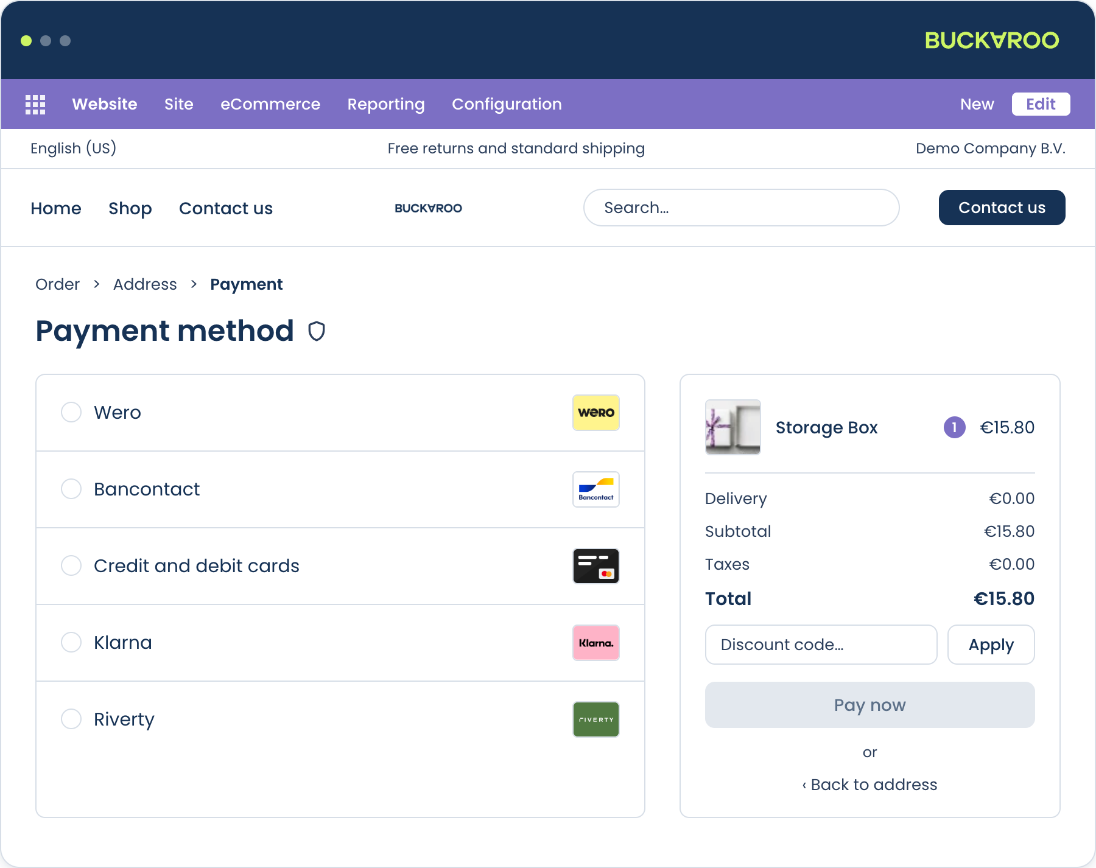Click Free returns and standard shipping text
Image resolution: width=1096 pixels, height=868 pixels.
[x=516, y=148]
